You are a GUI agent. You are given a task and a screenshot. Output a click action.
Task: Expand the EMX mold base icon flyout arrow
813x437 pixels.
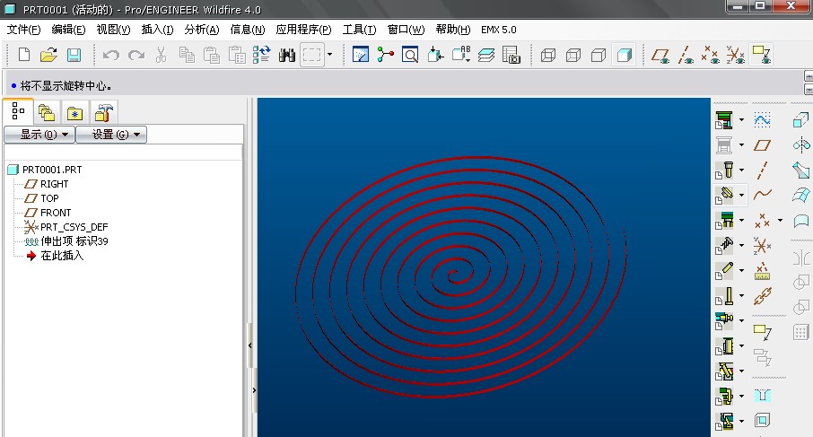[x=741, y=120]
